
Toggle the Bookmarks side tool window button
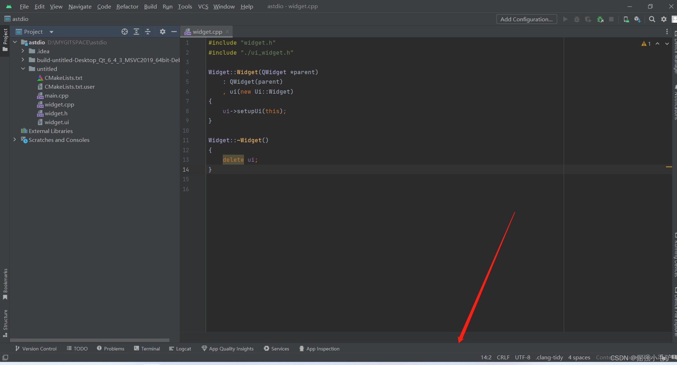5,284
